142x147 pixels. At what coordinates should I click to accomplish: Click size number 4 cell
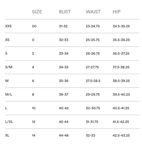point(33,67)
